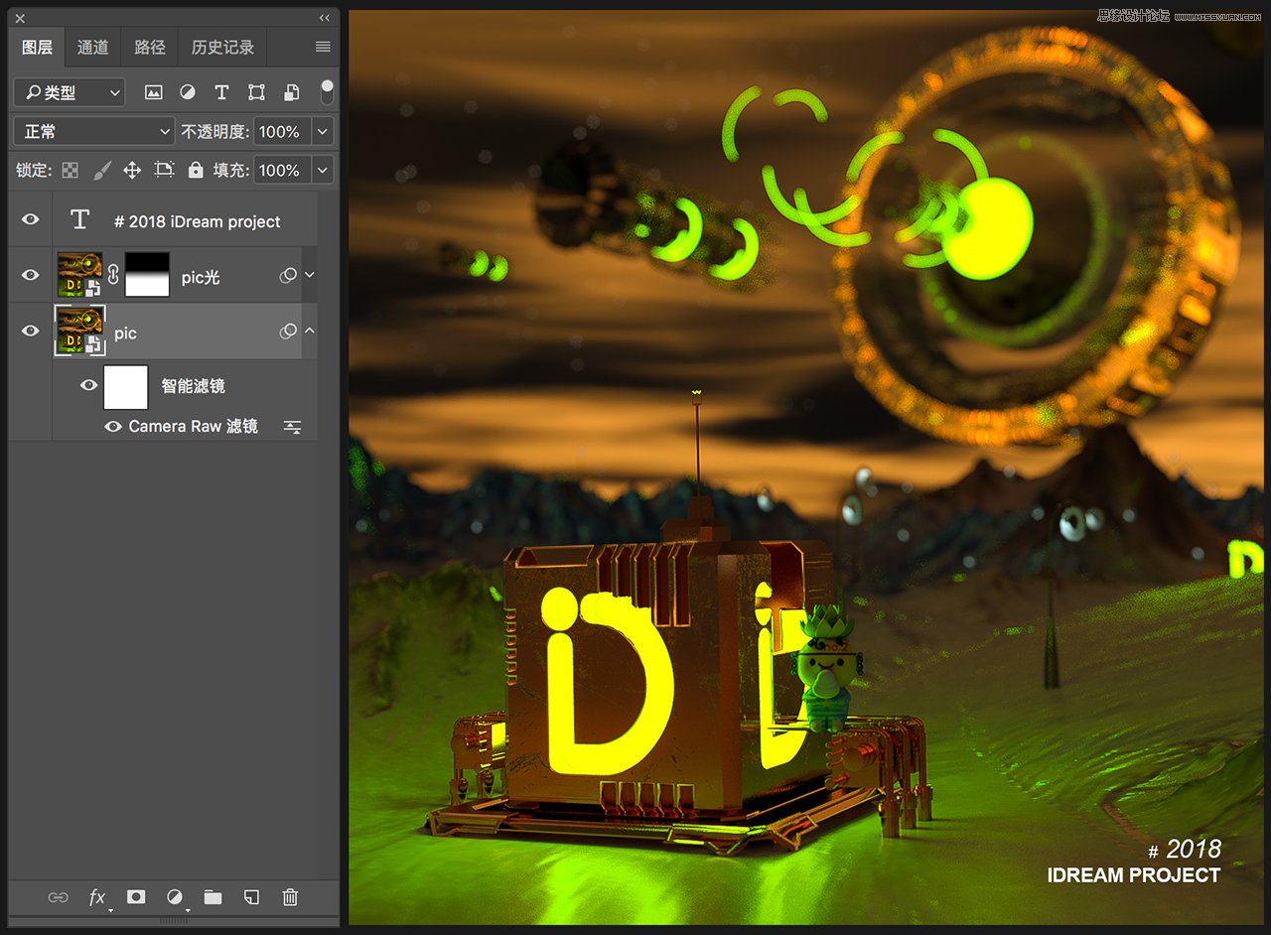Filter for adjustment layers icon

tap(188, 91)
